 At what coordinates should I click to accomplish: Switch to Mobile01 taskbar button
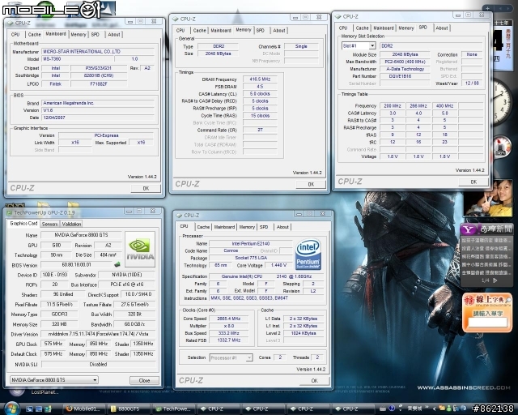coord(84,409)
